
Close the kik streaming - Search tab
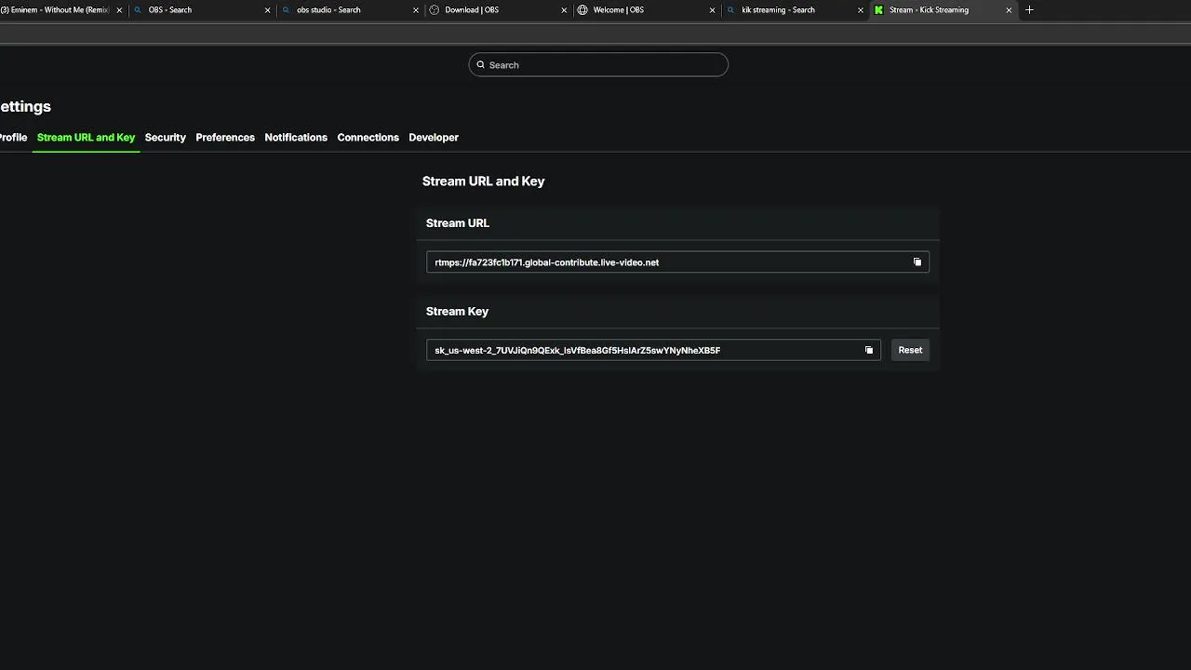861,10
